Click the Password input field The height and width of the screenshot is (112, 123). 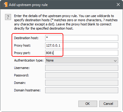coord(82,75)
